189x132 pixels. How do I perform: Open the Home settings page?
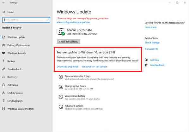click(x=11, y=12)
